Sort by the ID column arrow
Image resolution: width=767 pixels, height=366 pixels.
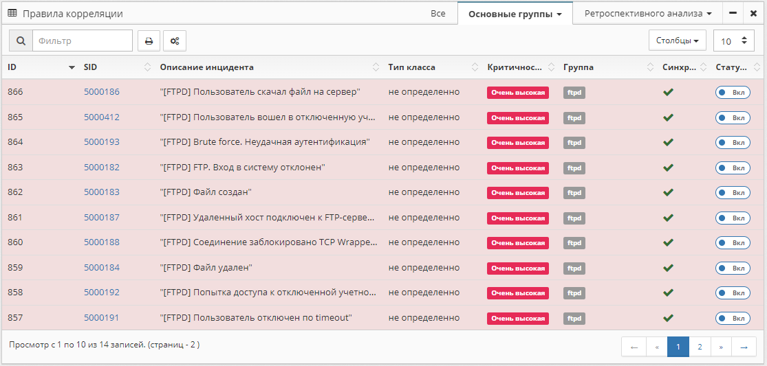72,67
